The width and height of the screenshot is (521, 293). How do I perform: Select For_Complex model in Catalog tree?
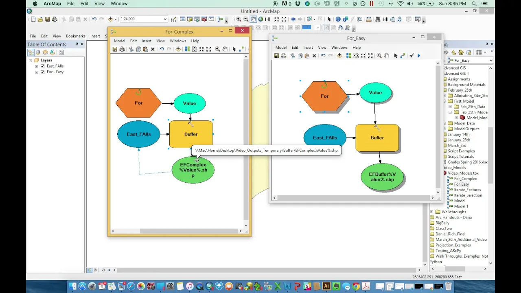coord(465,179)
